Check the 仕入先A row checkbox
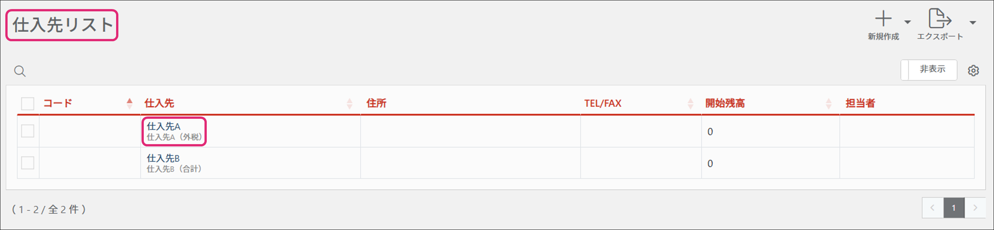The image size is (994, 230). pyautogui.click(x=28, y=131)
